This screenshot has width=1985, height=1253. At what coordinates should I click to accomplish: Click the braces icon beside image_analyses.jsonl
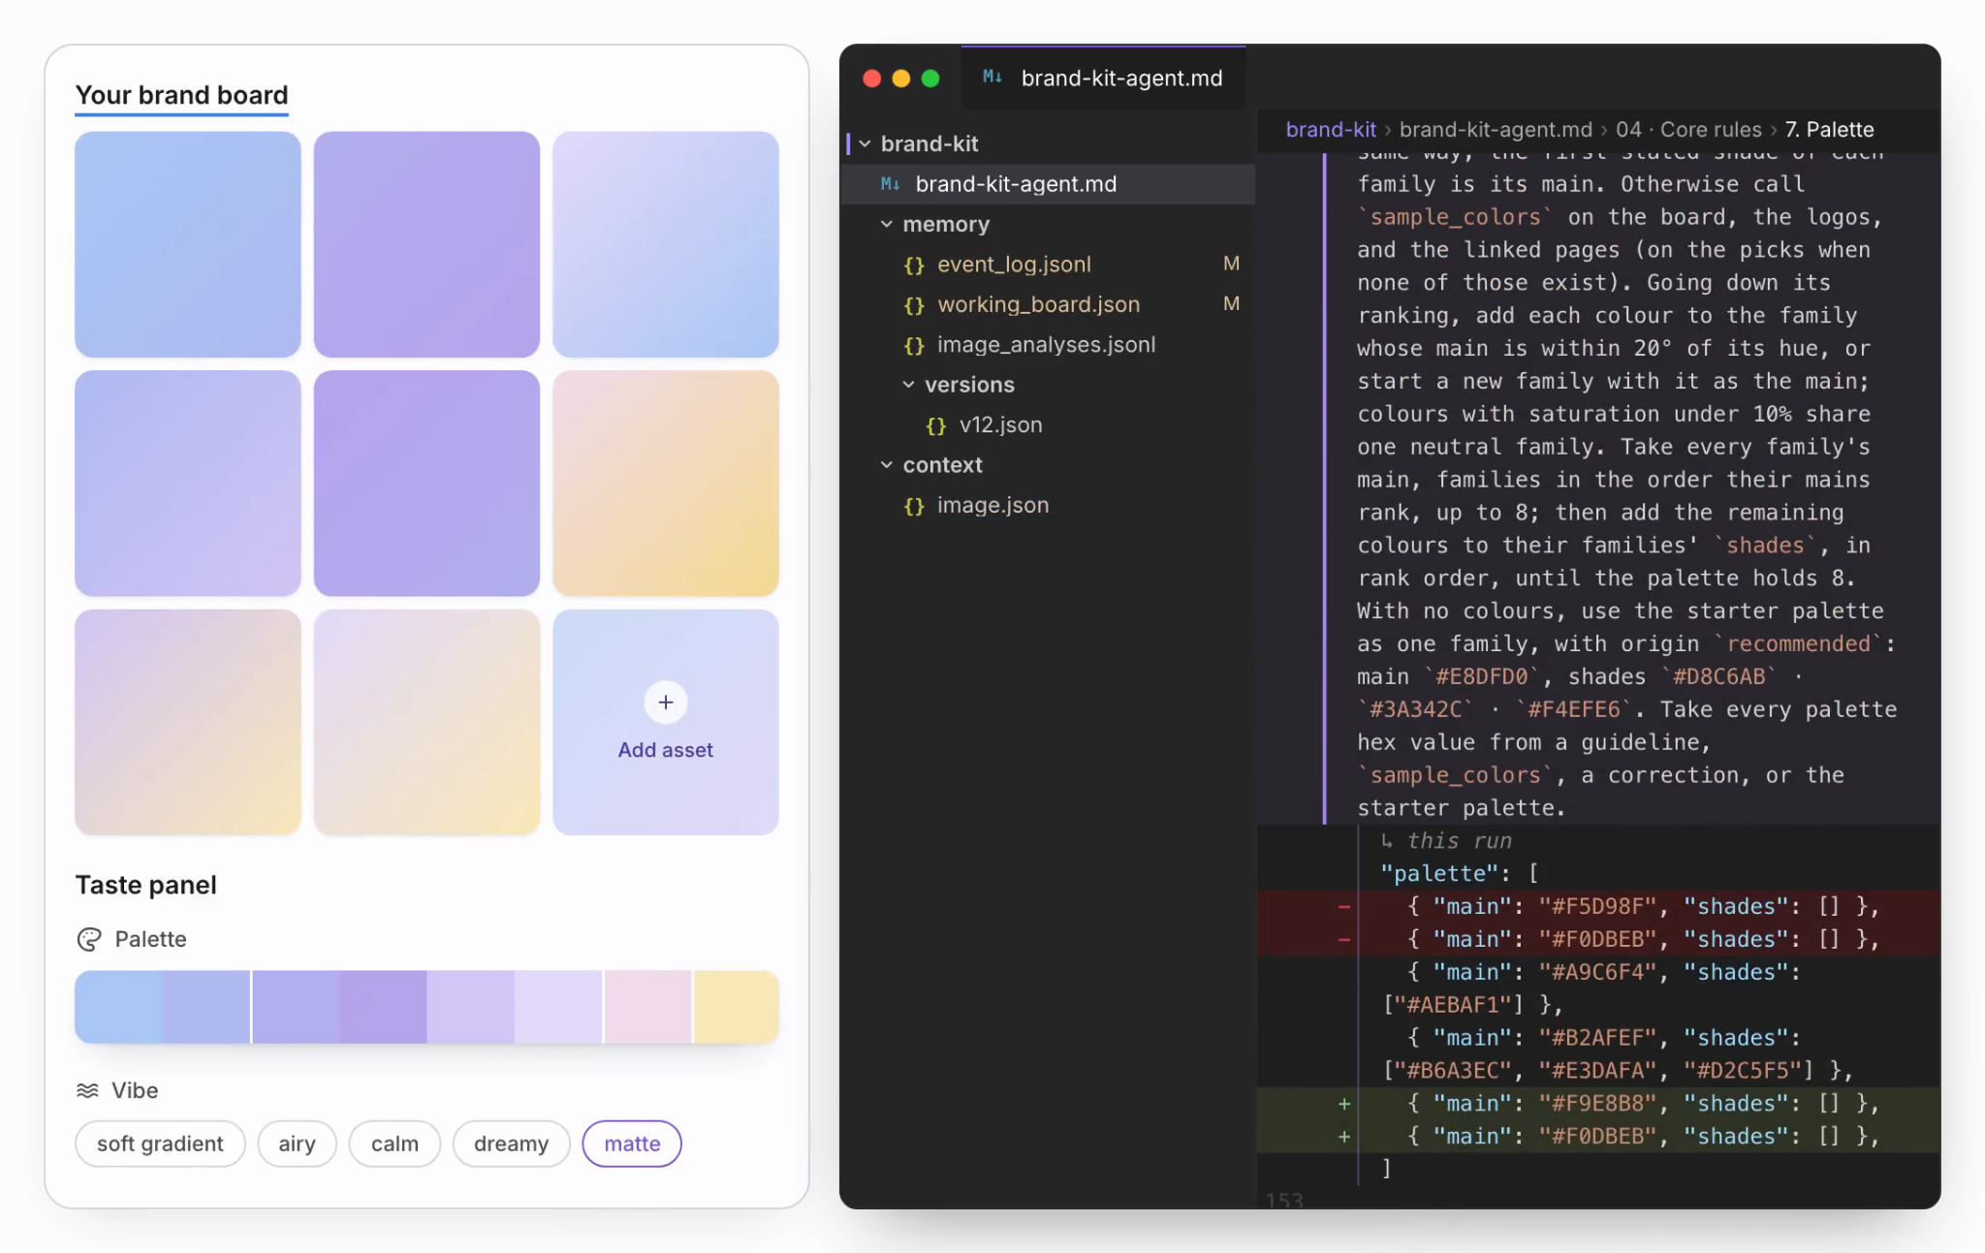point(913,345)
